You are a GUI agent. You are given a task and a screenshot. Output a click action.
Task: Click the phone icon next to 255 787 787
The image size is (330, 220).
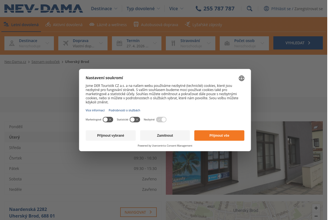[198, 9]
